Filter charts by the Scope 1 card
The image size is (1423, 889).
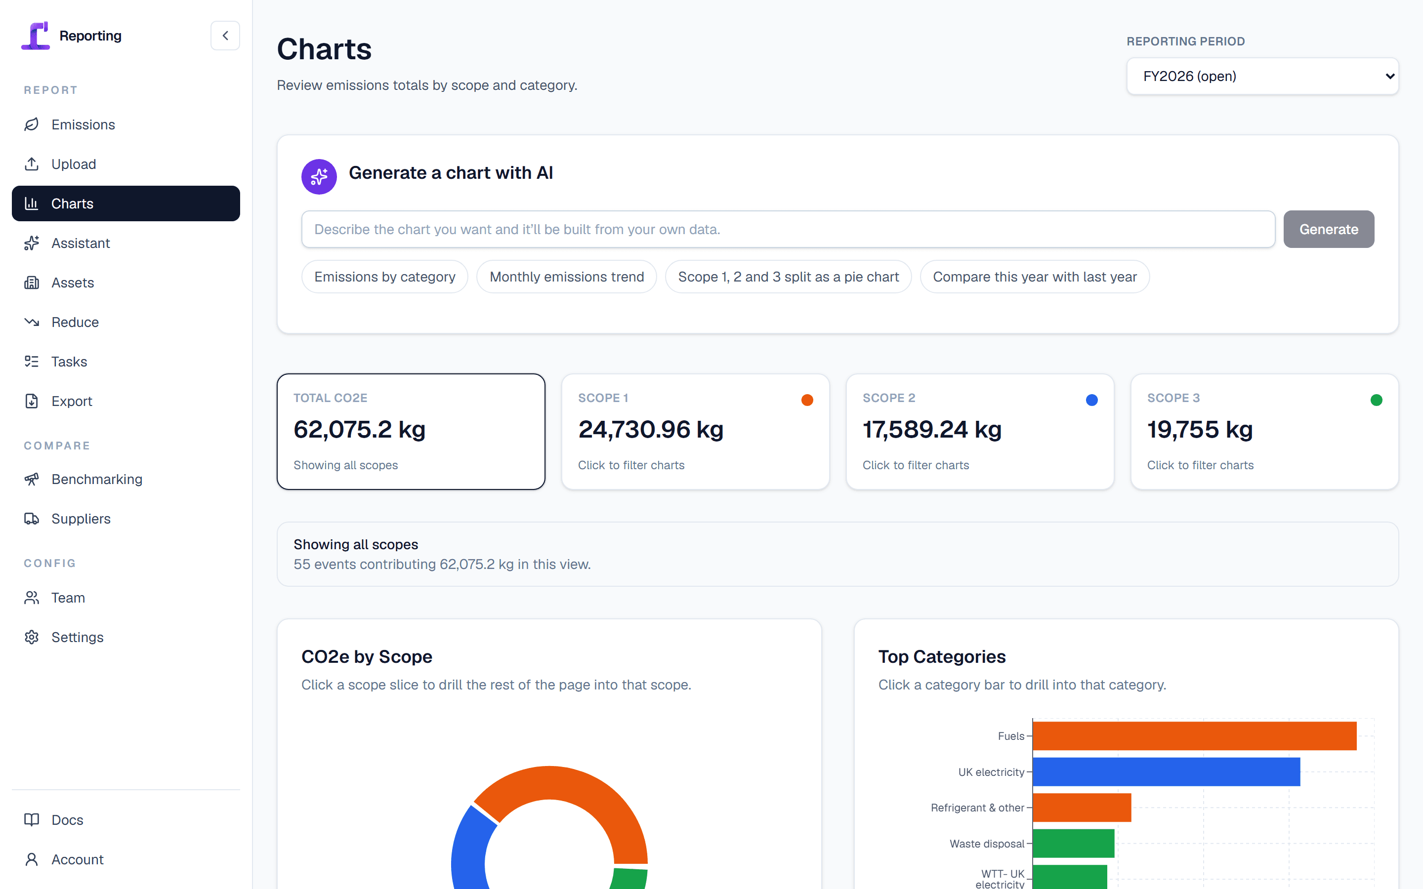696,432
